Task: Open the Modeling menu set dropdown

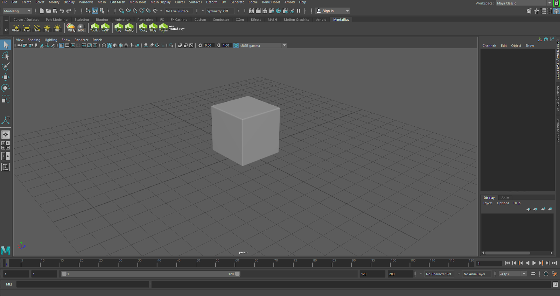Action: 17,11
